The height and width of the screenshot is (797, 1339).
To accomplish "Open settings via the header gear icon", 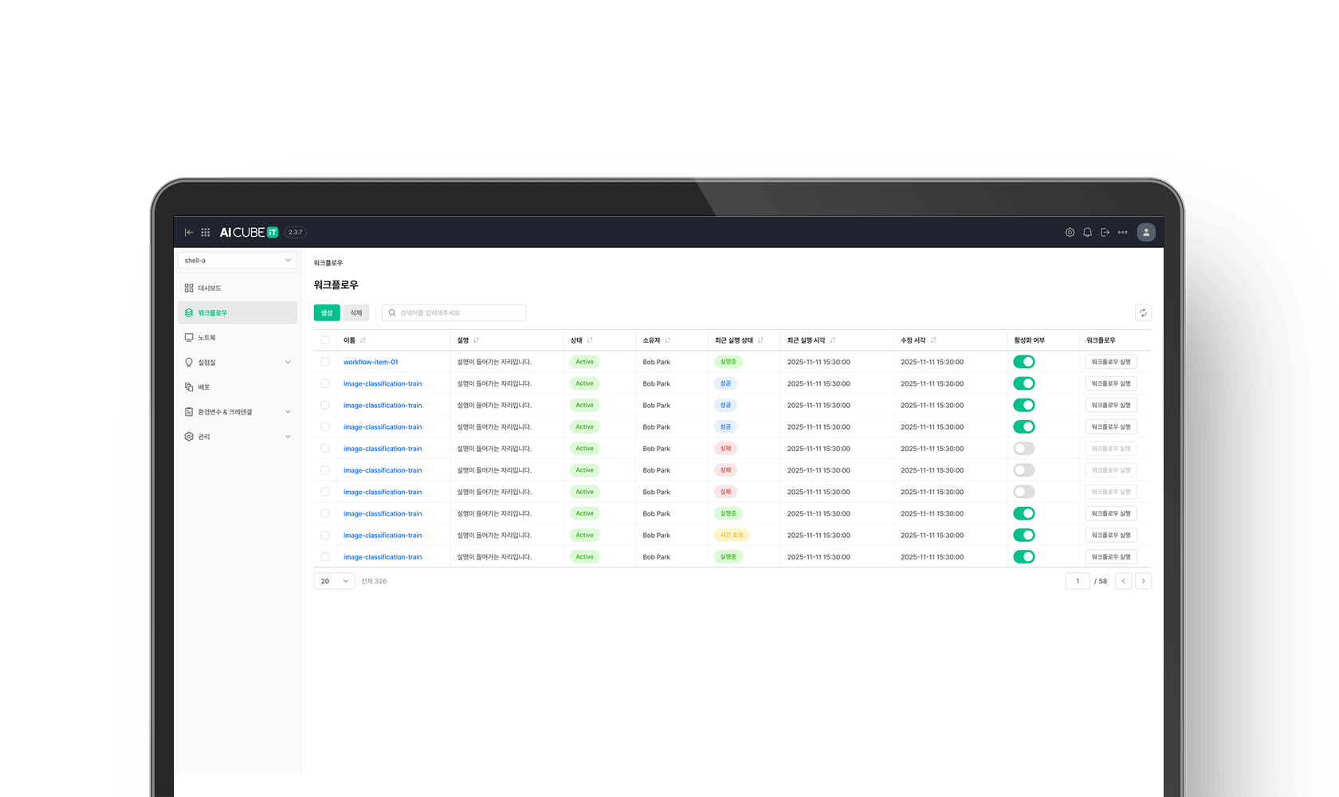I will 1070,232.
